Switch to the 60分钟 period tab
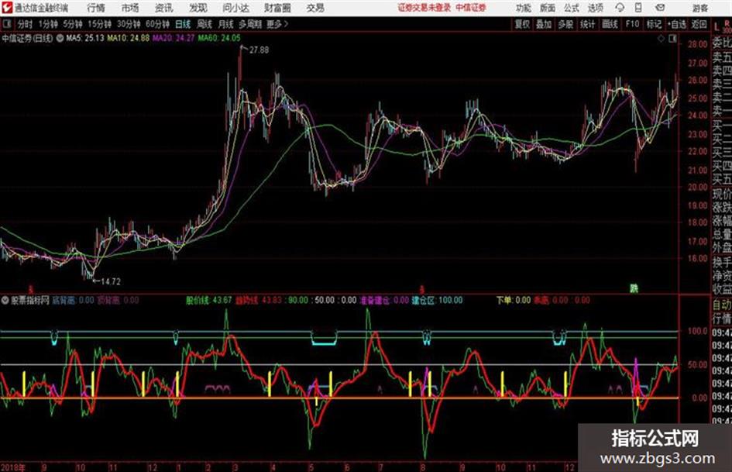The image size is (732, 472). coord(157,24)
